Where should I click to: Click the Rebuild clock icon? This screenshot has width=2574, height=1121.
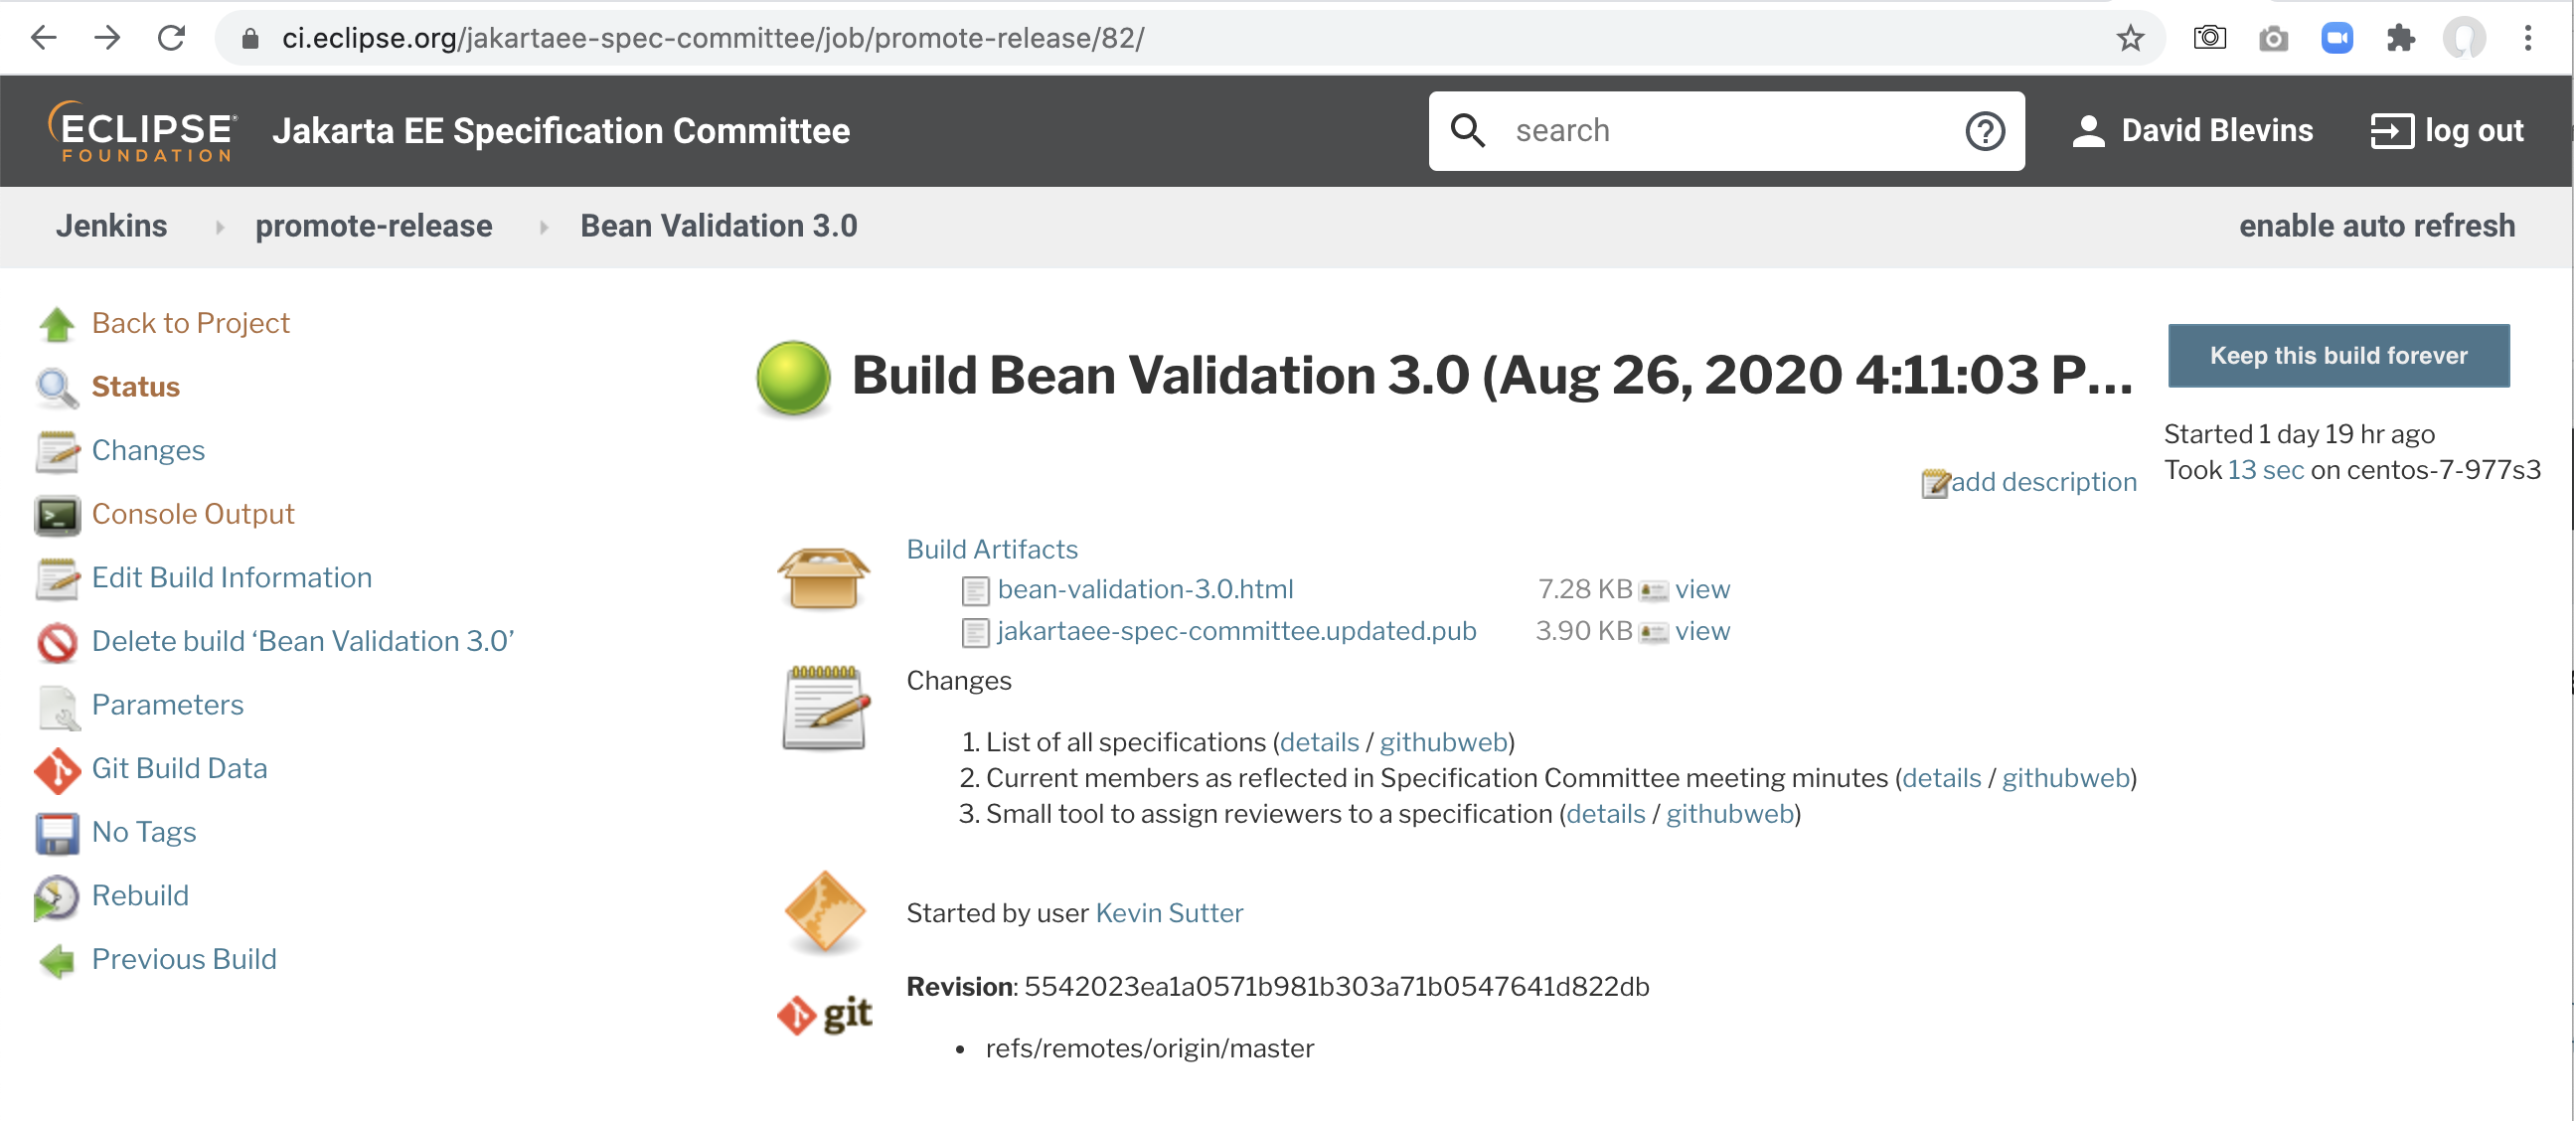click(57, 896)
